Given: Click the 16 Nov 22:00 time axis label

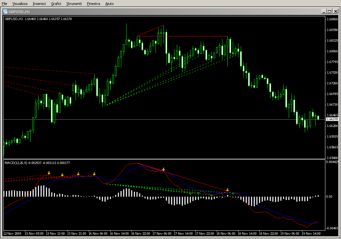Looking at the screenshot, I should point(141,234).
